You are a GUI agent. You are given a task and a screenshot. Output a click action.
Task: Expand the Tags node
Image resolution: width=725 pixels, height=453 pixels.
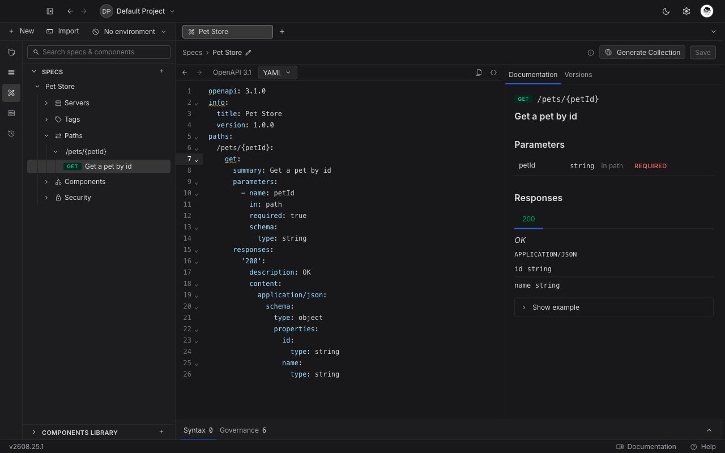click(x=46, y=119)
